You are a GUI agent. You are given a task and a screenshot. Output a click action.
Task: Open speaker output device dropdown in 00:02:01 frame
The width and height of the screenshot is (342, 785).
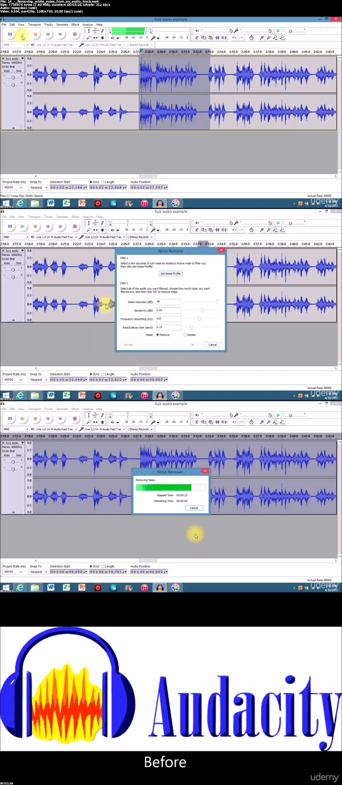(56, 429)
